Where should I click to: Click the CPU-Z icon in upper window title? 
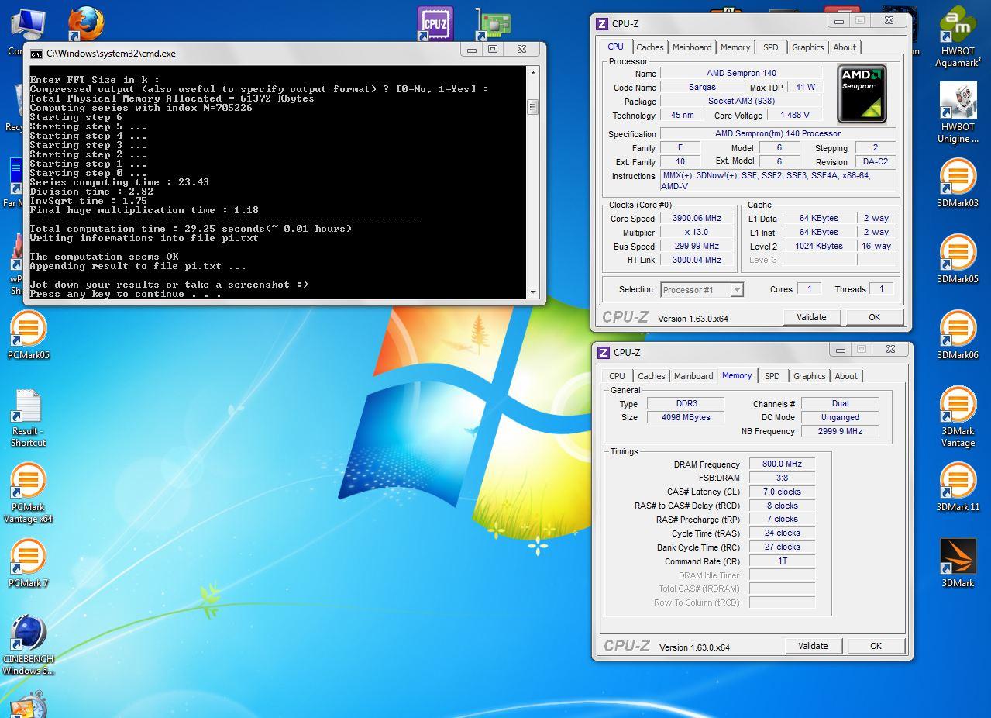coord(602,23)
